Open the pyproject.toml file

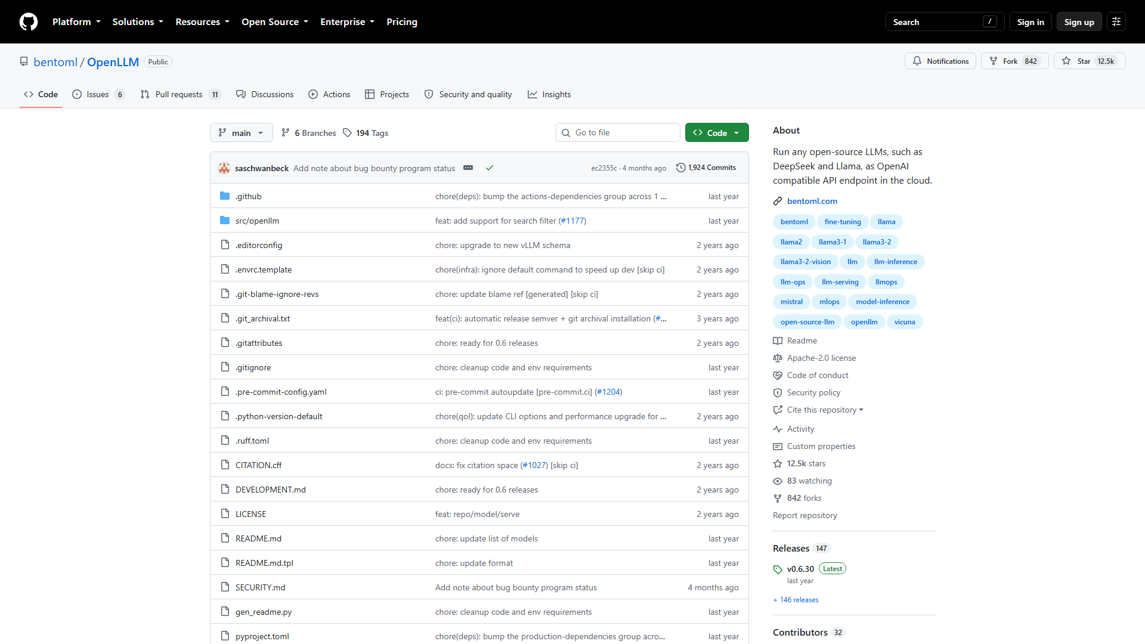[262, 636]
